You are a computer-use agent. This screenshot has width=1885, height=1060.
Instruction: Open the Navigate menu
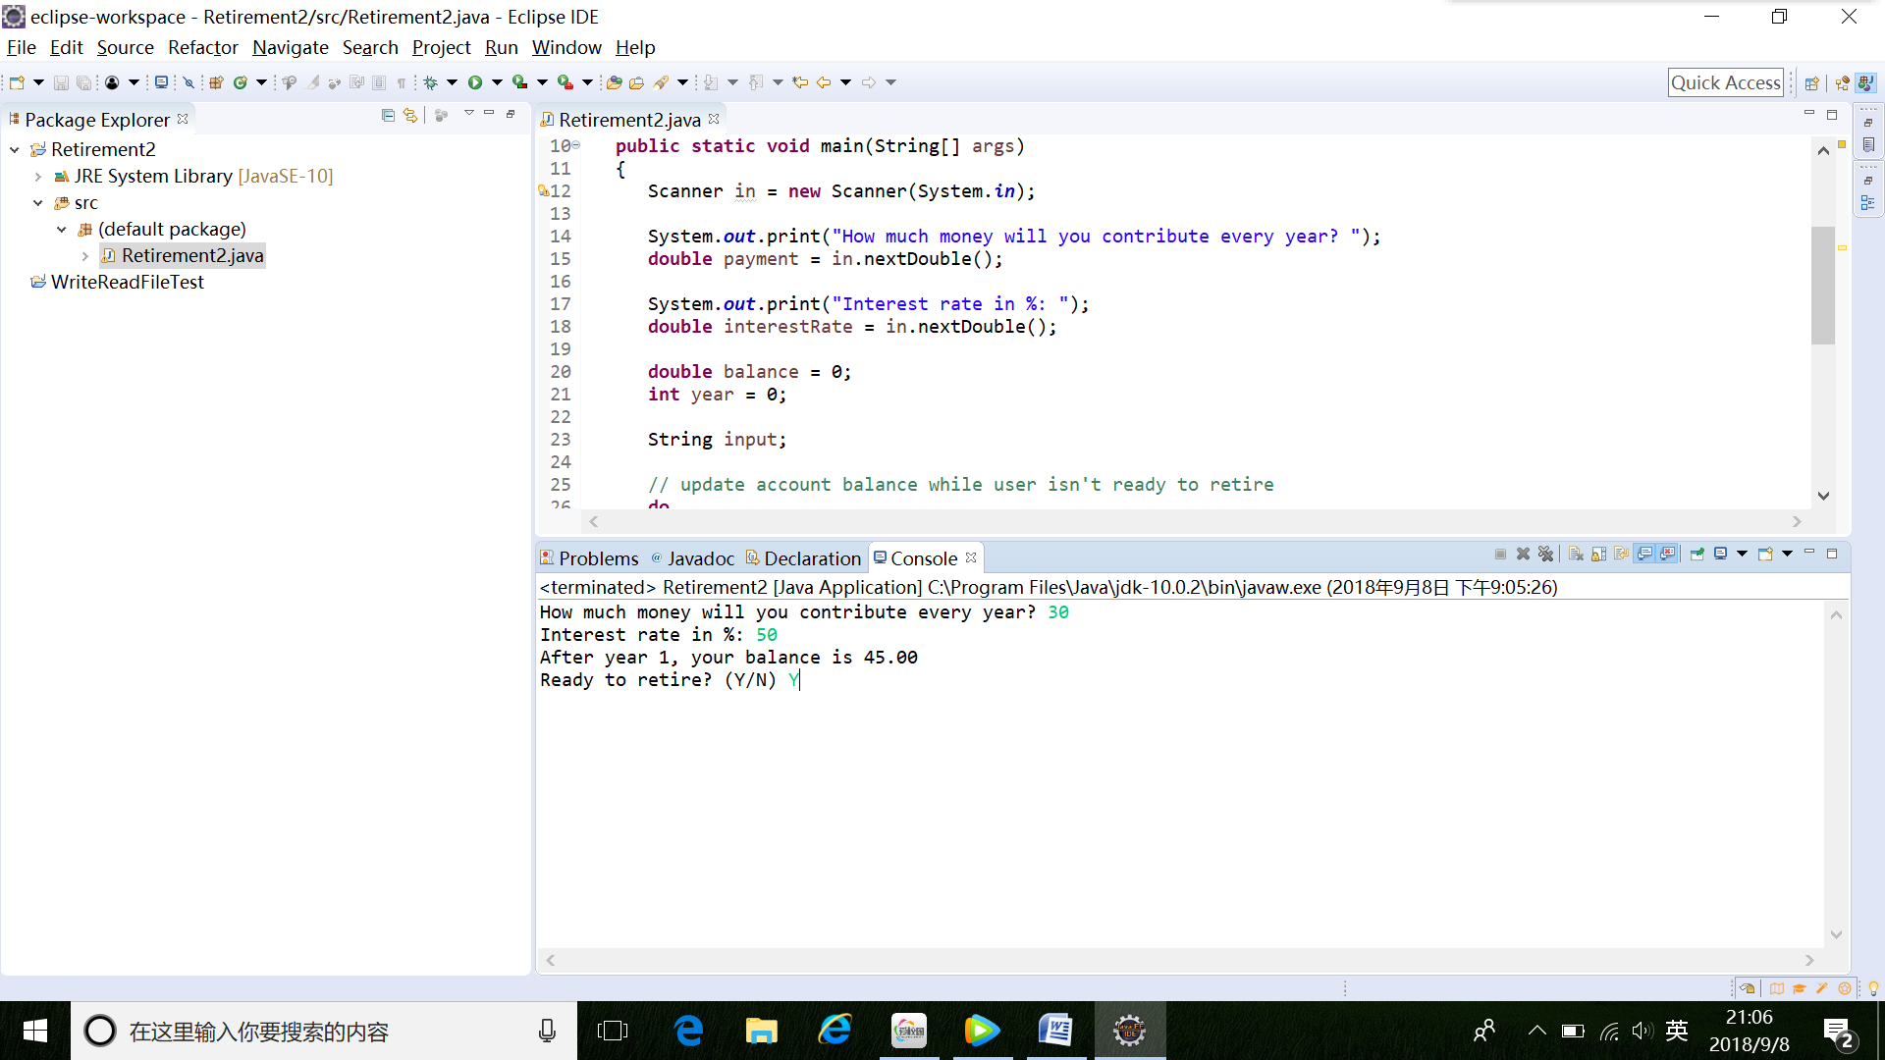tap(290, 47)
